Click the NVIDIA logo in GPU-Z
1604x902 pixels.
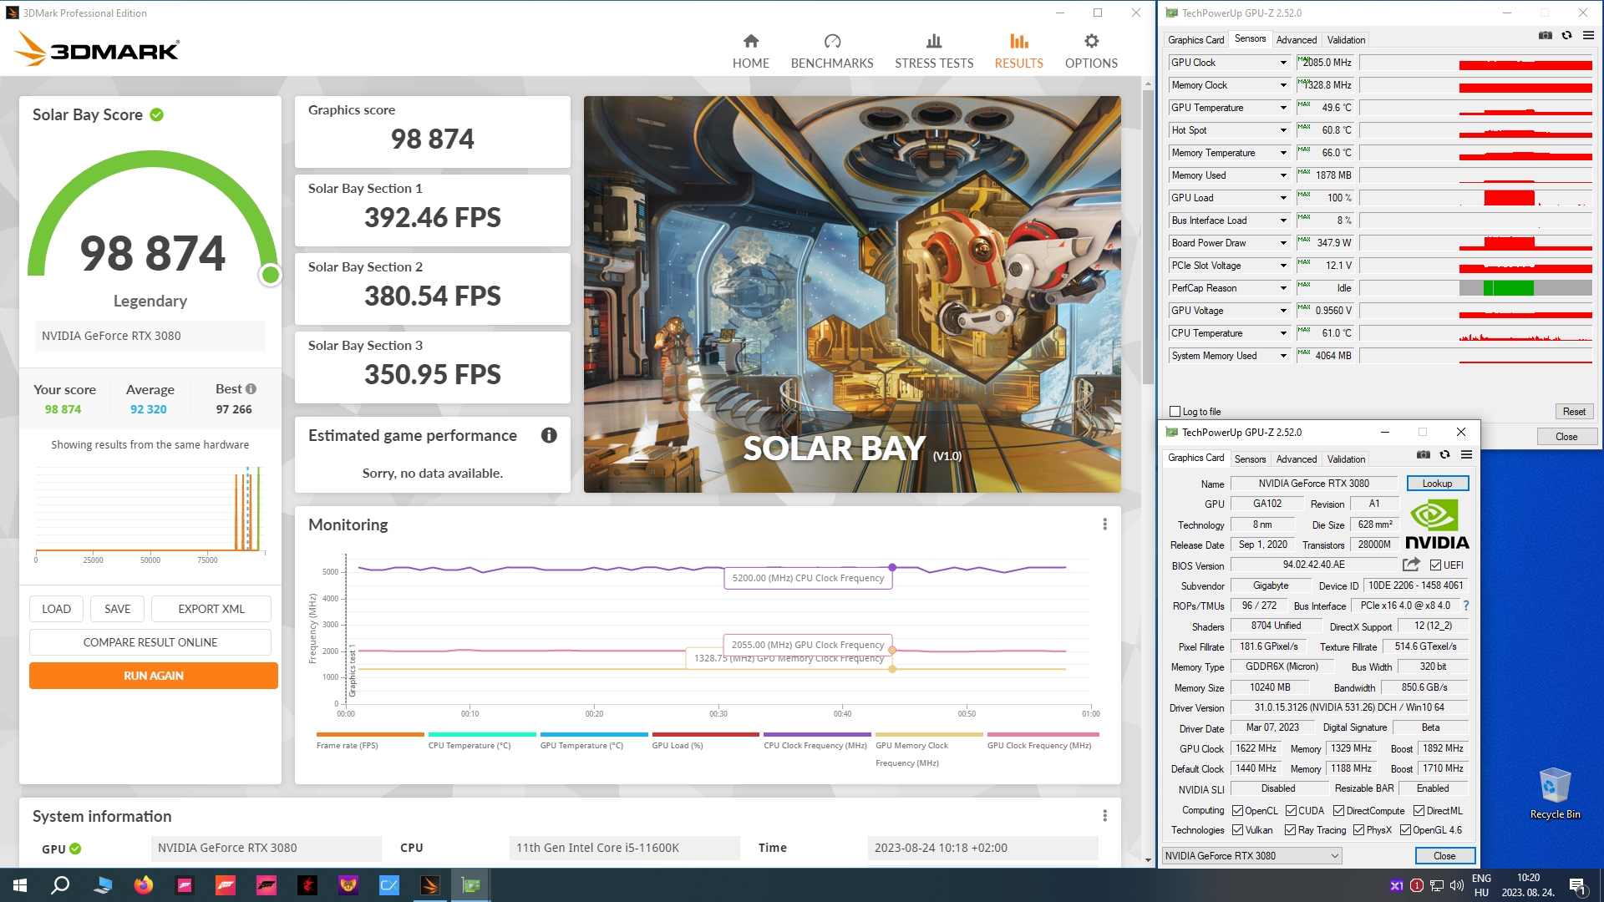(1437, 524)
